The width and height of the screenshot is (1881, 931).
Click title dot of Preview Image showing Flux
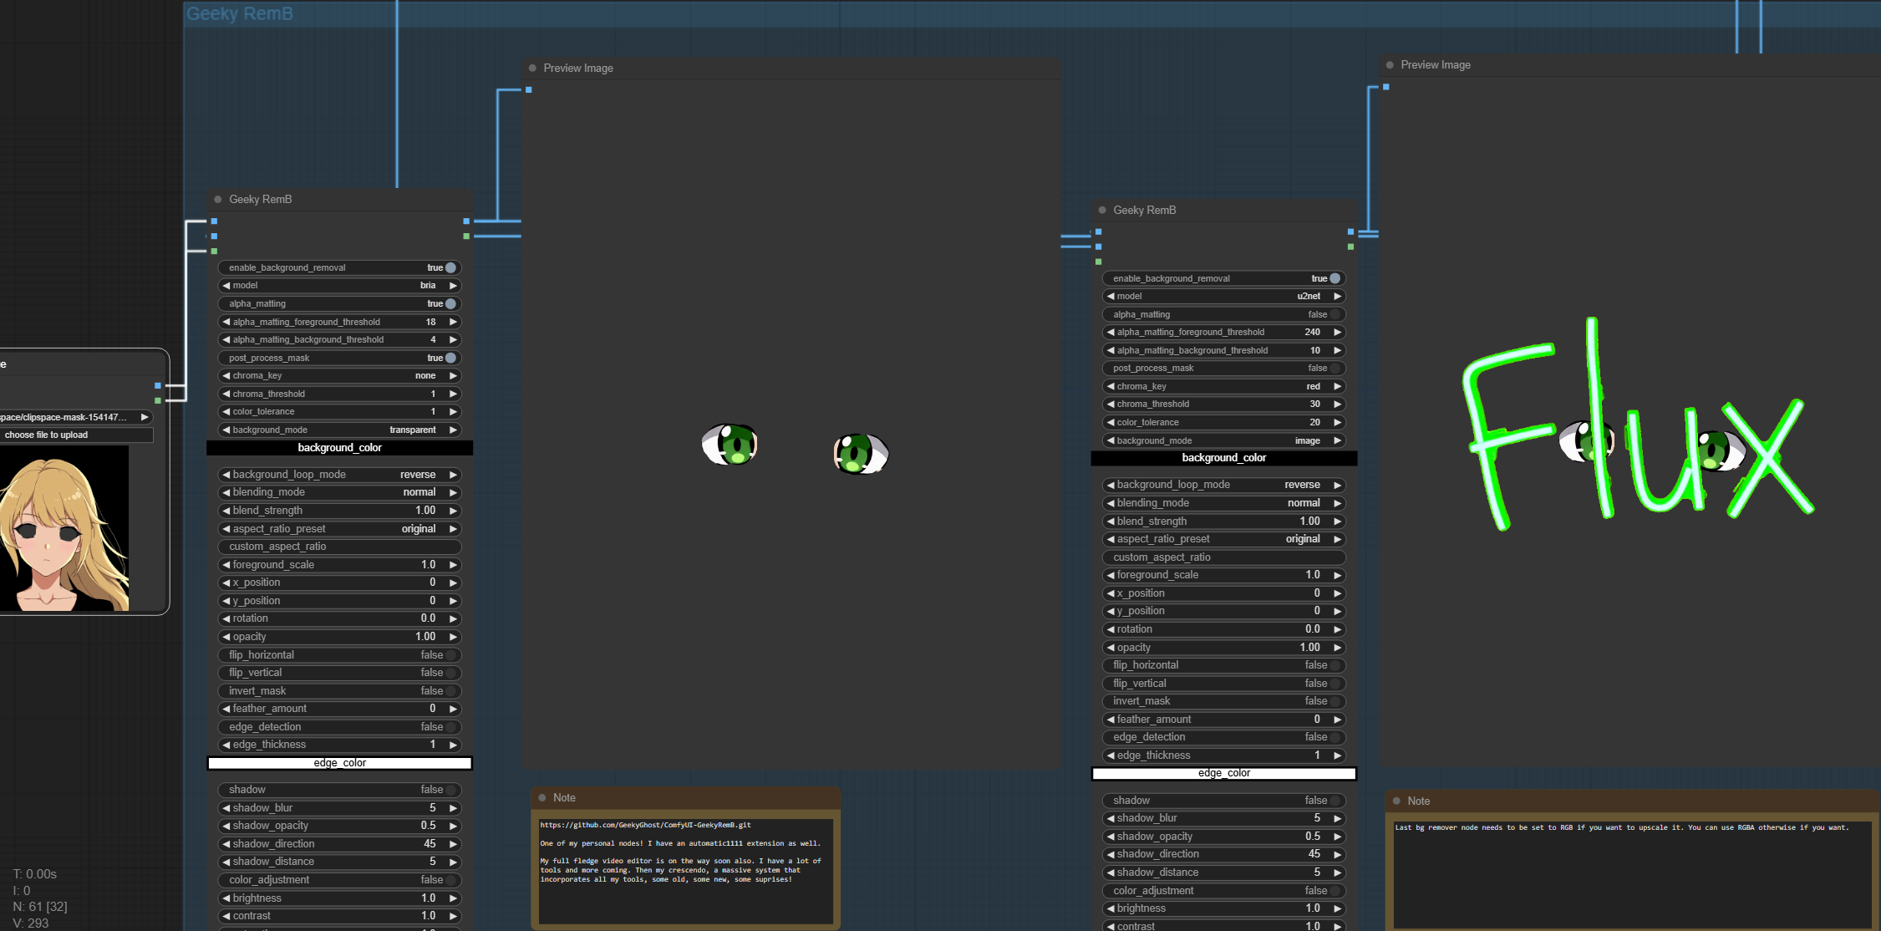click(1390, 65)
